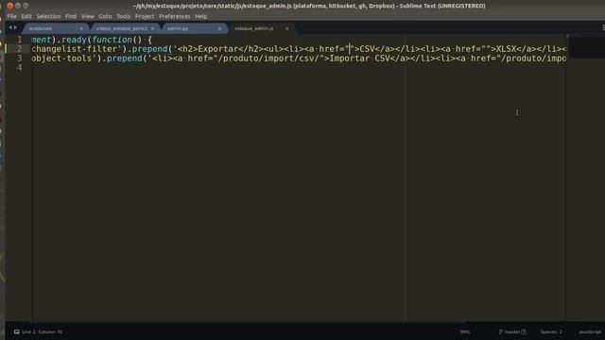Open the Goto menu
The height and width of the screenshot is (340, 605).
105,16
